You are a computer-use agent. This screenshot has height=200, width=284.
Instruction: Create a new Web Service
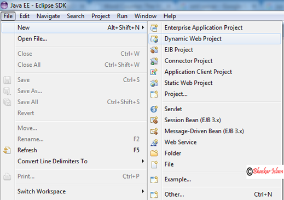(x=215, y=142)
